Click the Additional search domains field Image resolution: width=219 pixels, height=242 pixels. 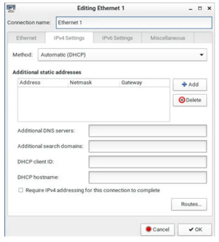point(148,146)
